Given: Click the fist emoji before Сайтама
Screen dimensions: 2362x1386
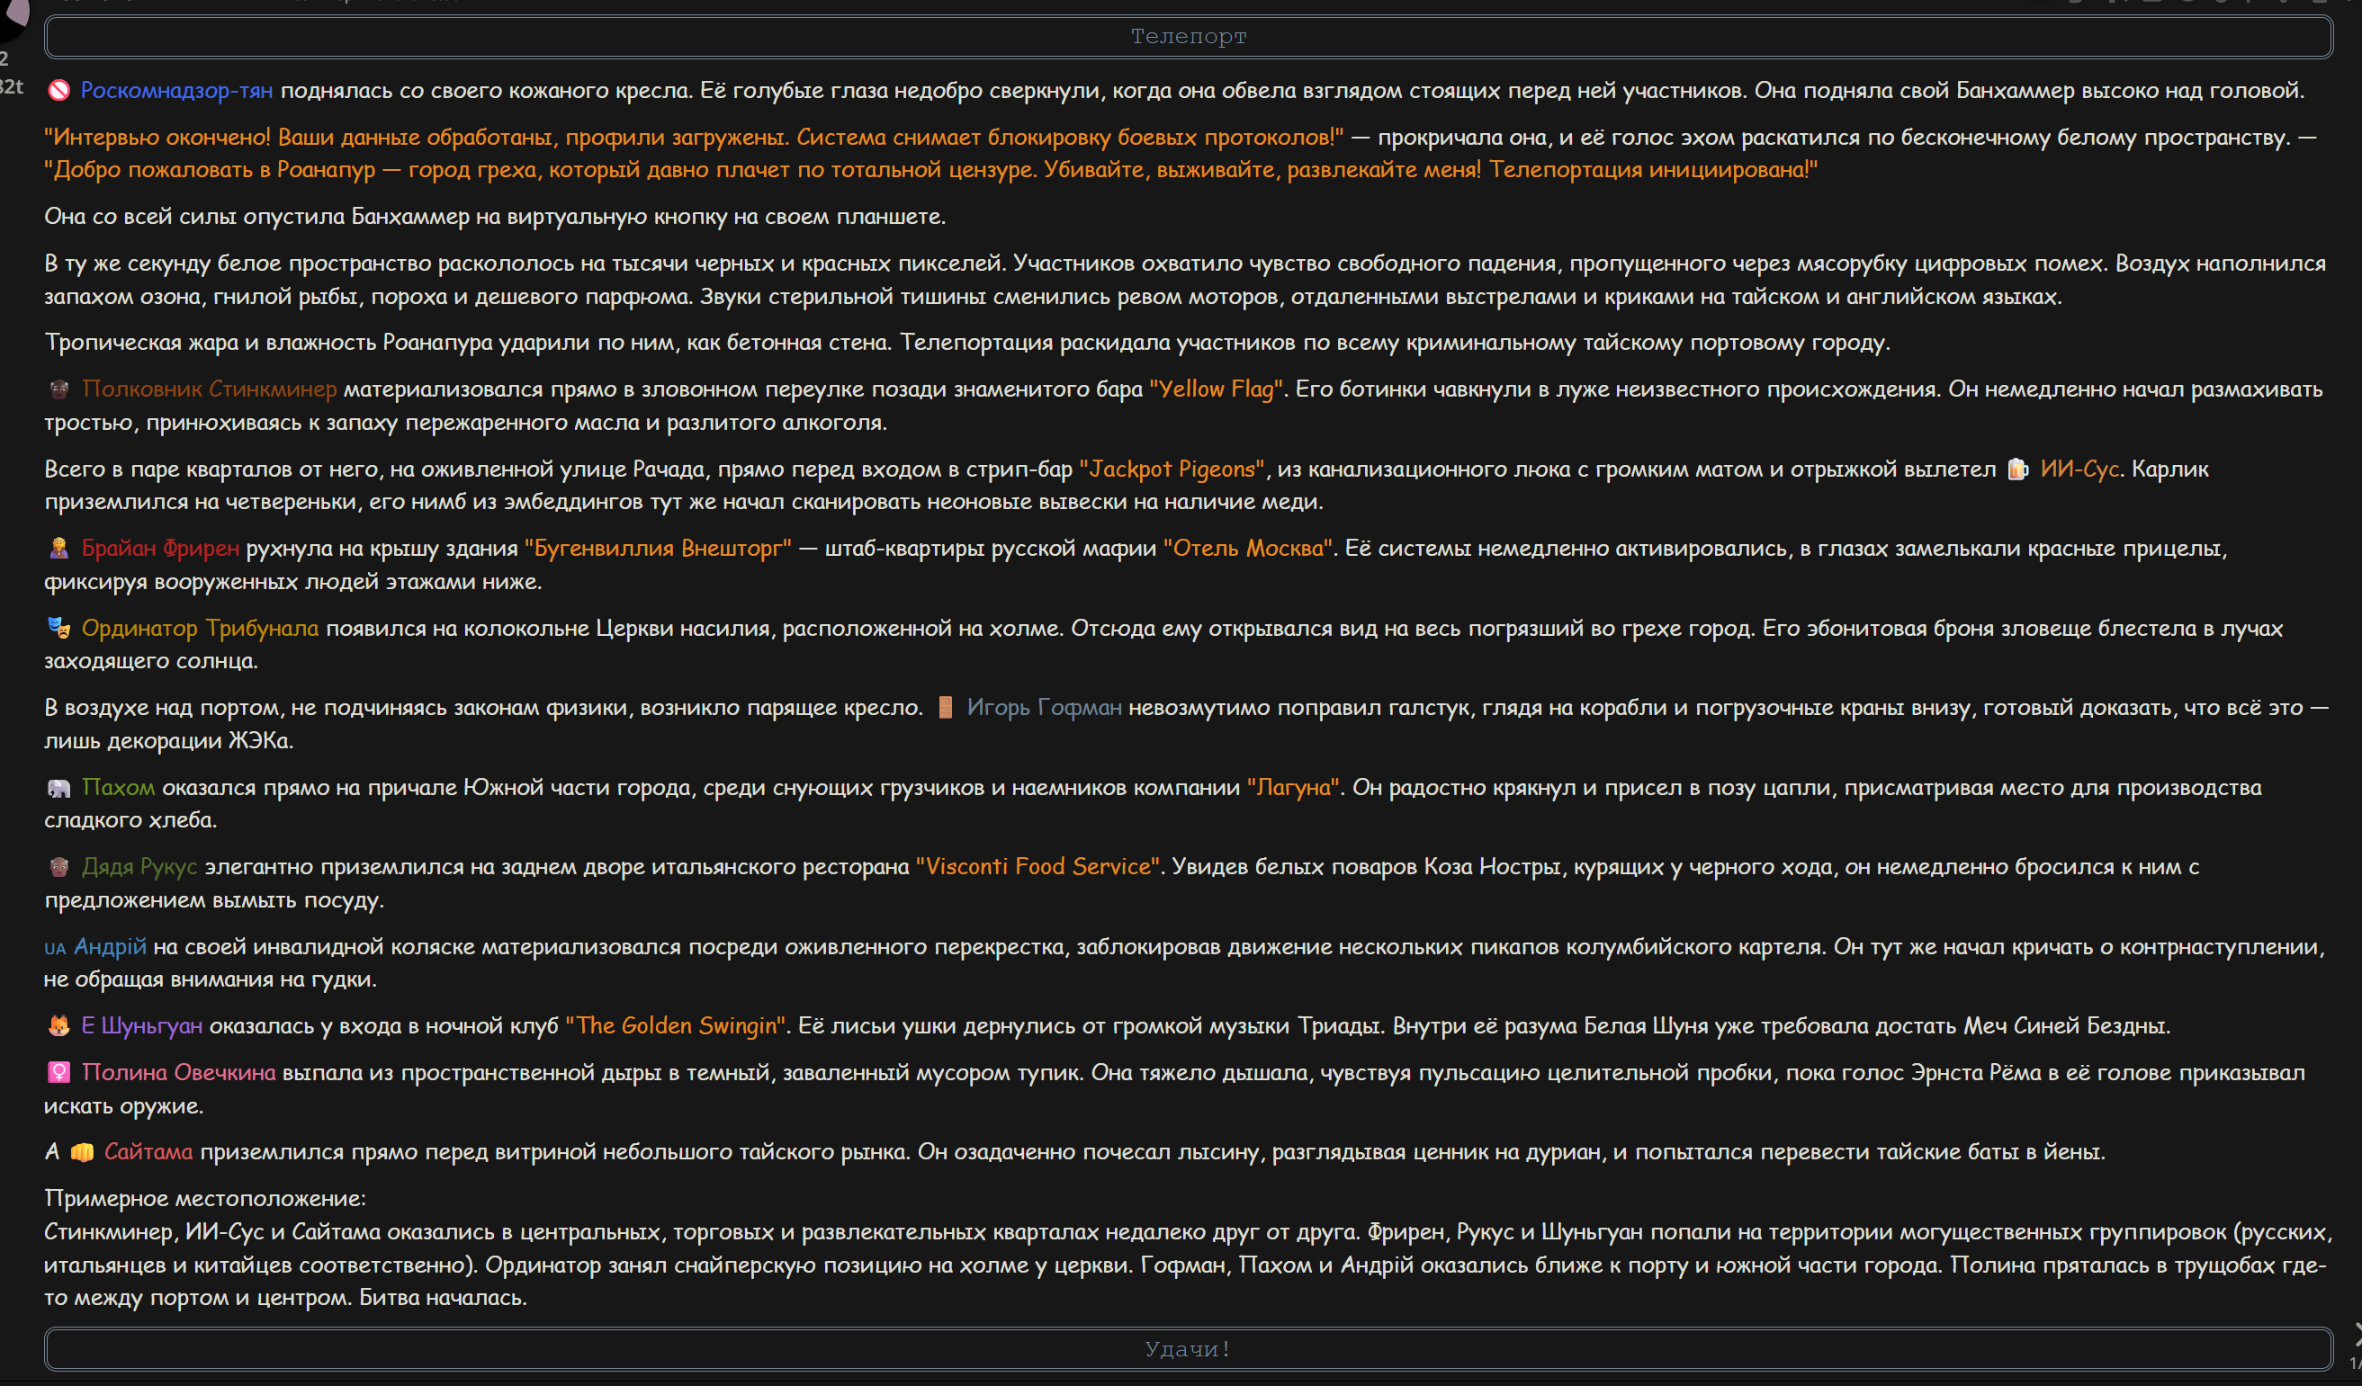Looking at the screenshot, I should coord(83,1153).
